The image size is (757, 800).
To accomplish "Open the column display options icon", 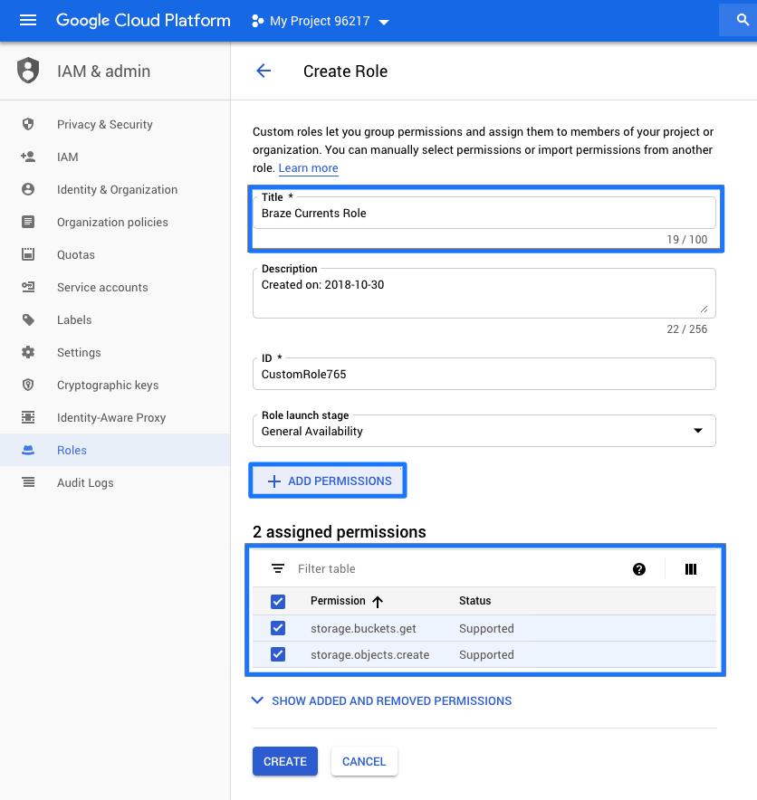I will (691, 569).
